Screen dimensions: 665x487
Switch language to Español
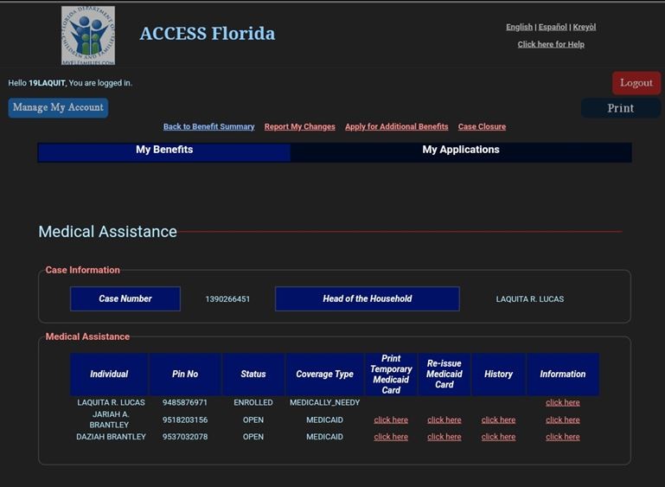[553, 27]
